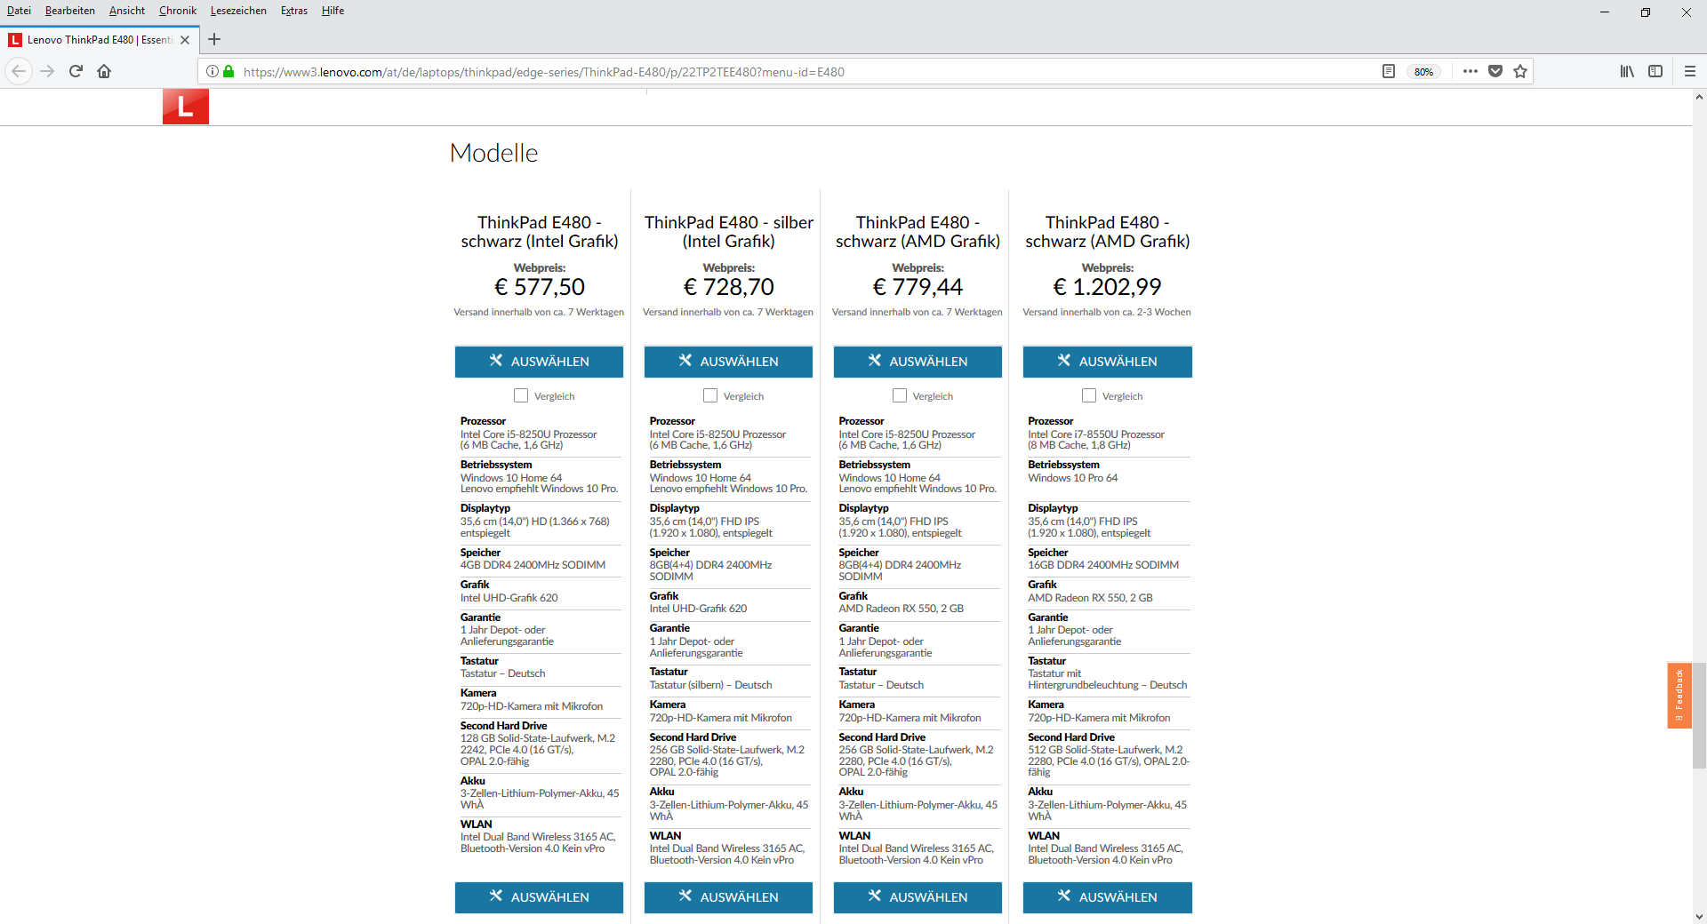
Task: Click the price € 779,44
Action: click(918, 287)
